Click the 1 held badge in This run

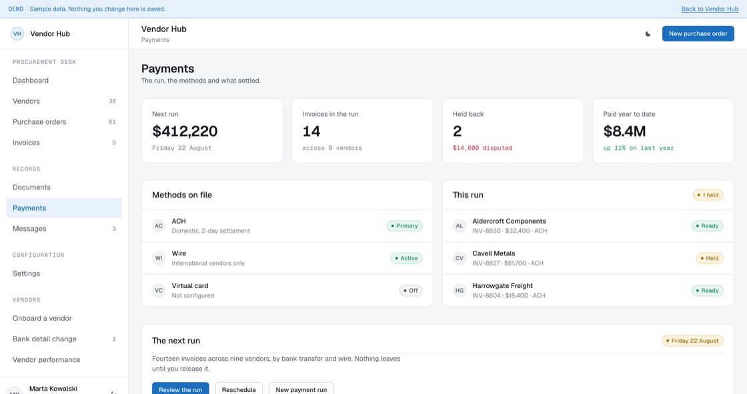click(x=708, y=195)
